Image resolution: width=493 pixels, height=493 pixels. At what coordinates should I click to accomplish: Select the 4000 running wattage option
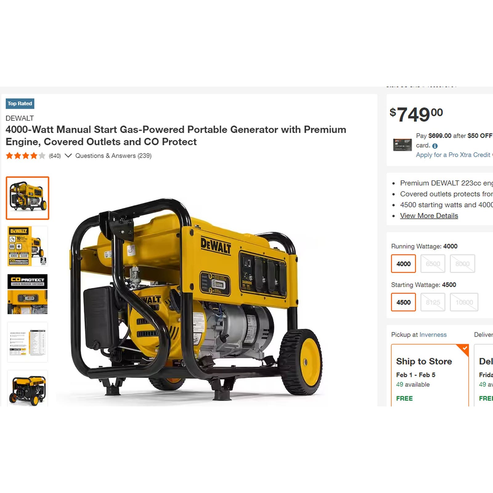(x=403, y=264)
